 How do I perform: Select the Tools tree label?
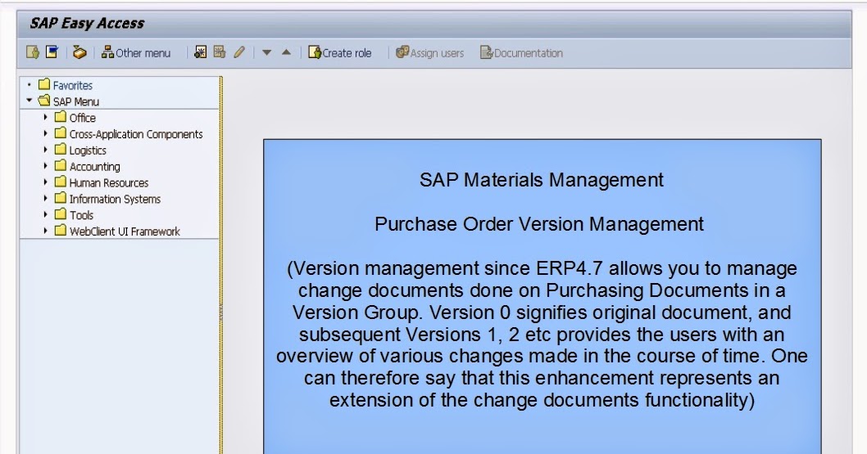81,215
